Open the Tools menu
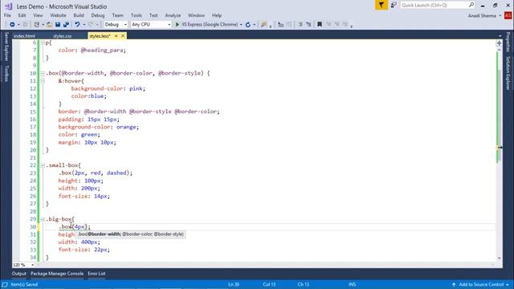The image size is (514, 289). [136, 15]
